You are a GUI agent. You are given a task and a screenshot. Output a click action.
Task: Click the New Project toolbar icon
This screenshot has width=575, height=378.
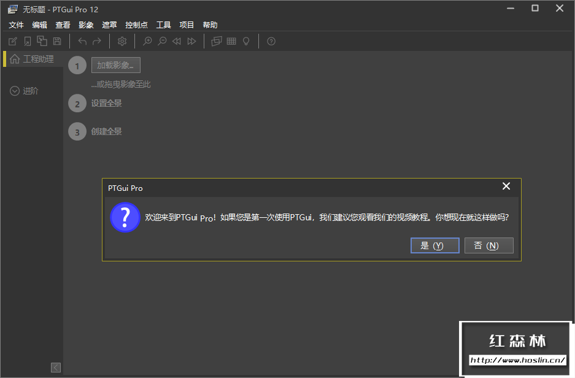[x=13, y=41]
